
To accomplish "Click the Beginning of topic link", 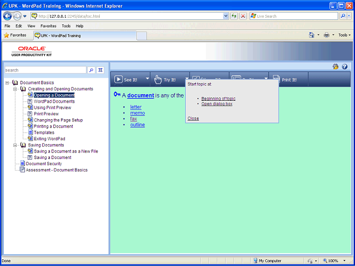I will coord(219,99).
